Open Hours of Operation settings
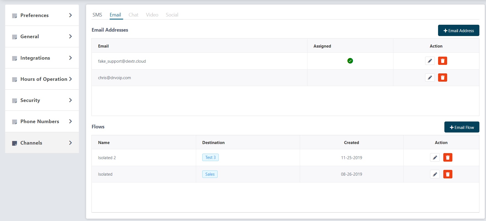 (x=42, y=79)
